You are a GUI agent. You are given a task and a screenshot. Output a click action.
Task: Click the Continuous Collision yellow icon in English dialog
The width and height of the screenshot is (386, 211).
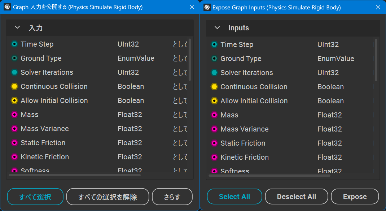214,87
